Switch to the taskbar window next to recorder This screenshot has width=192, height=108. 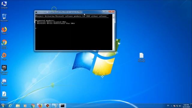click(x=55, y=106)
